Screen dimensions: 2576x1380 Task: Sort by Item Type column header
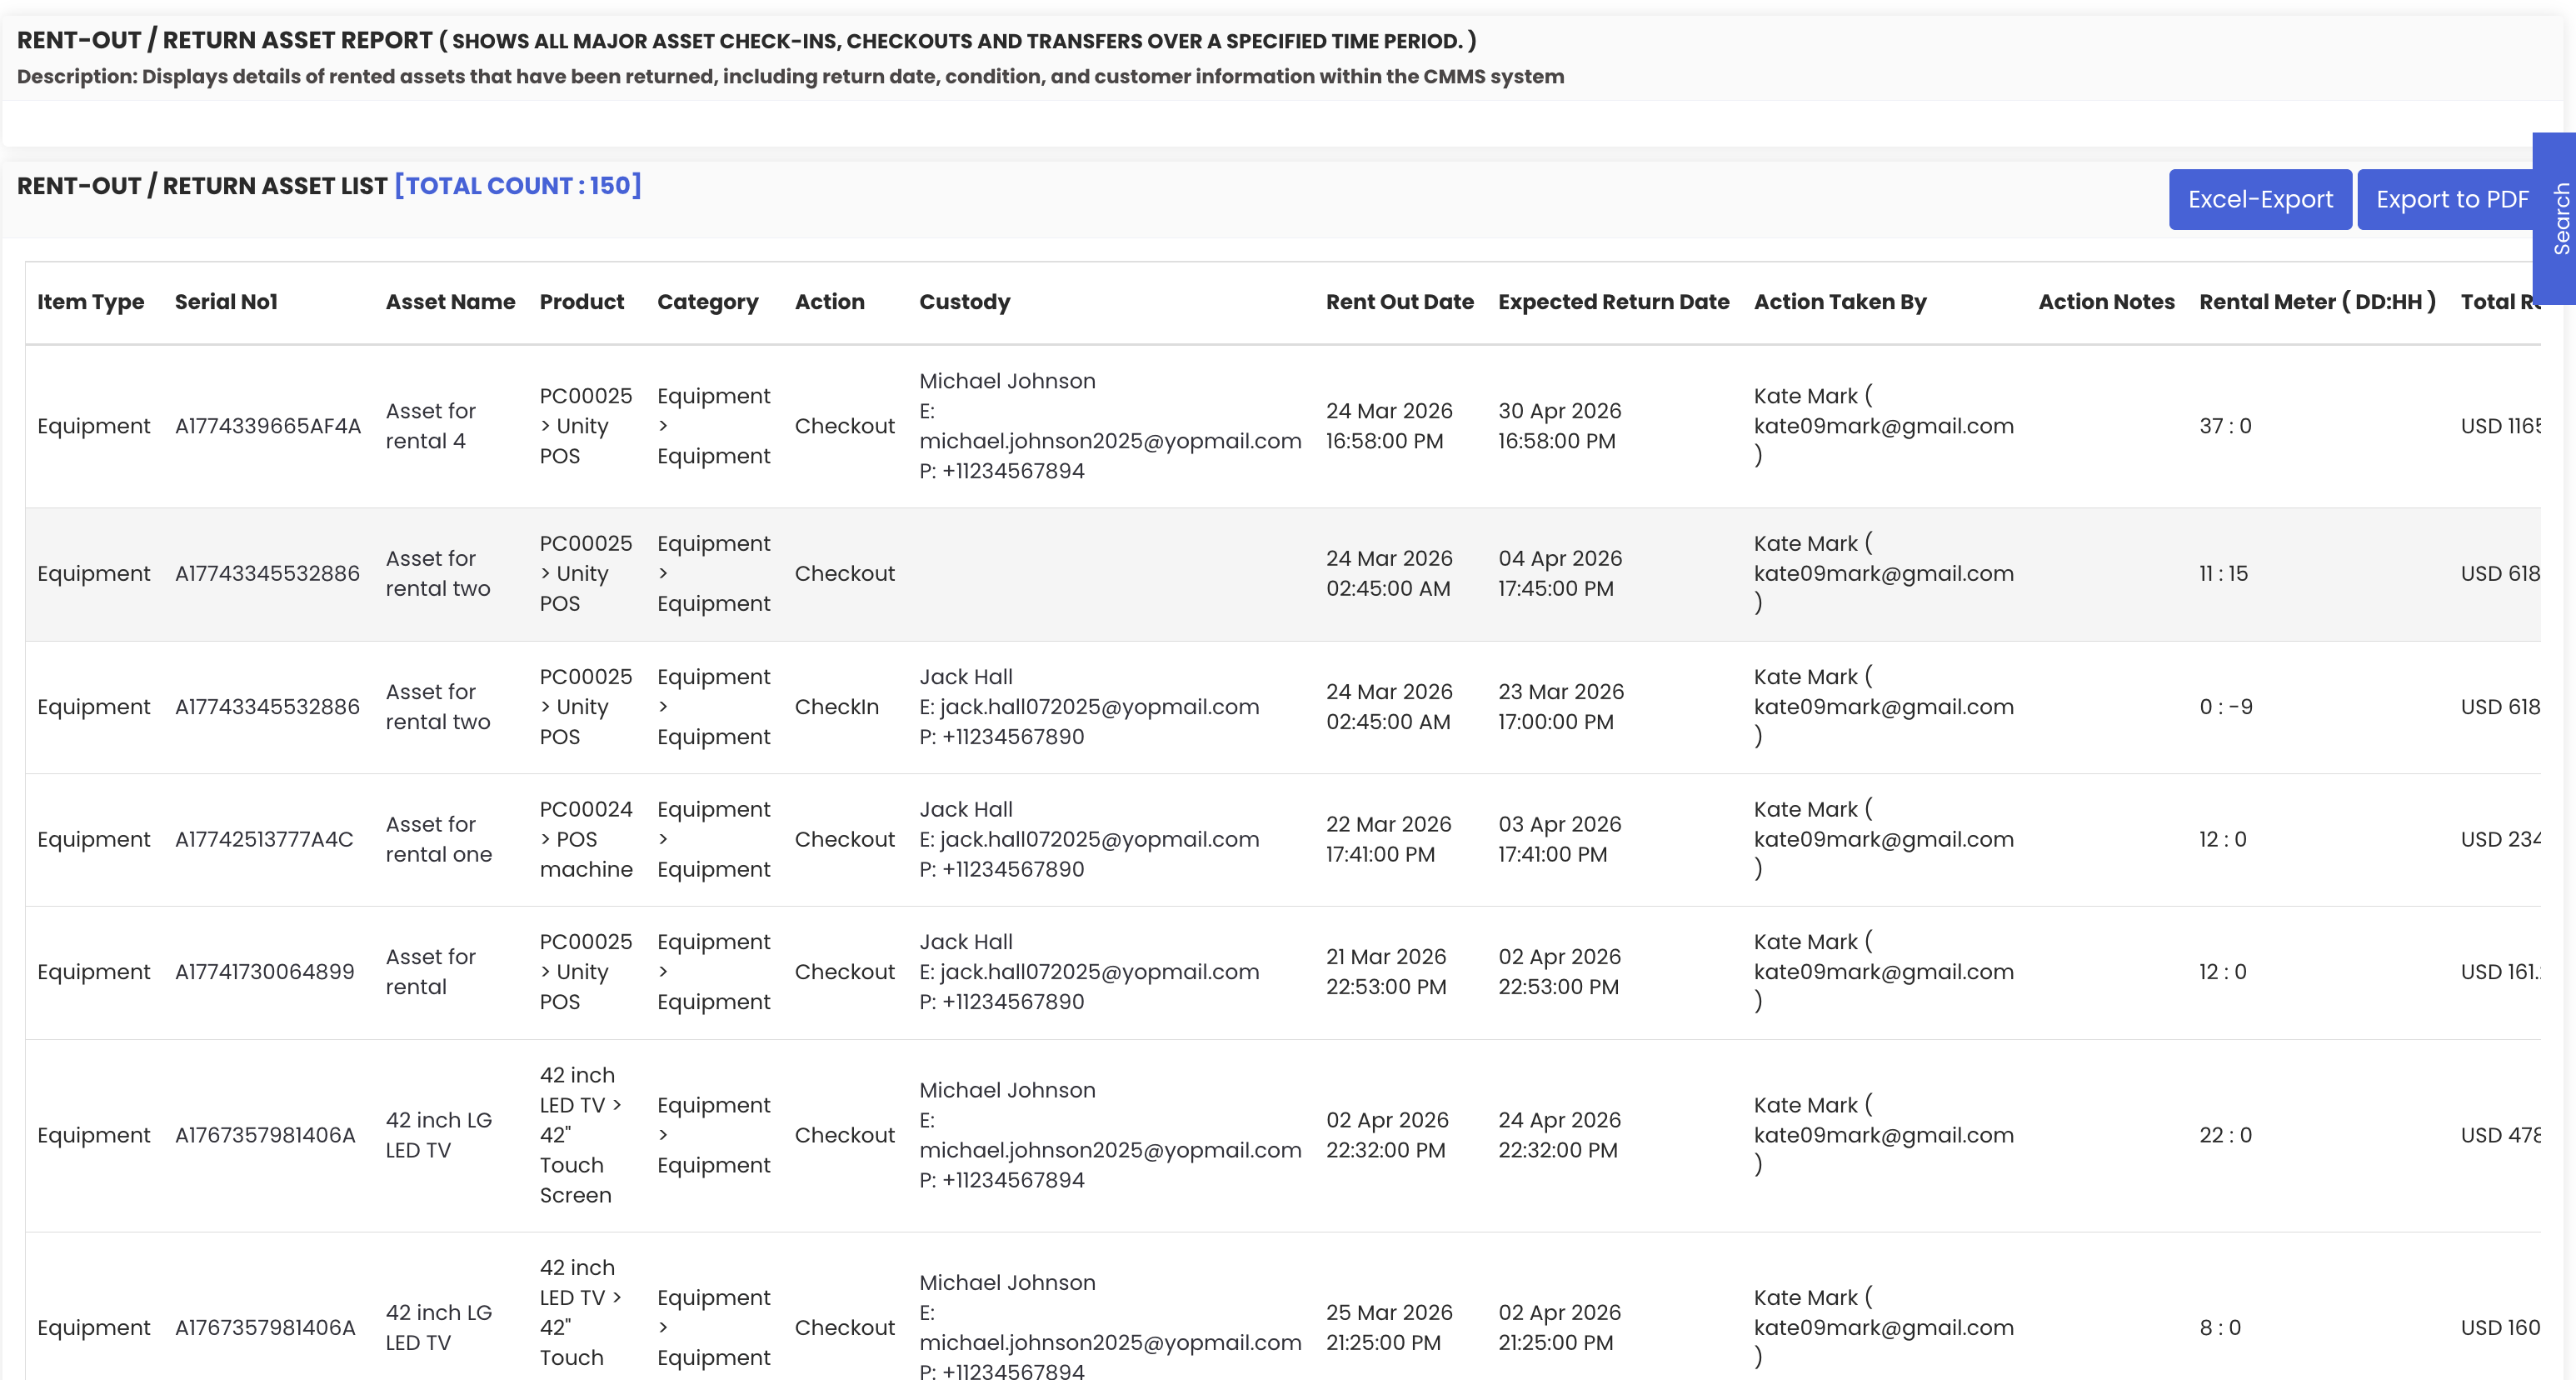click(90, 302)
